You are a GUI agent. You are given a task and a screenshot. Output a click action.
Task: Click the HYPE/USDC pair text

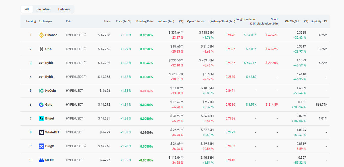75,77
